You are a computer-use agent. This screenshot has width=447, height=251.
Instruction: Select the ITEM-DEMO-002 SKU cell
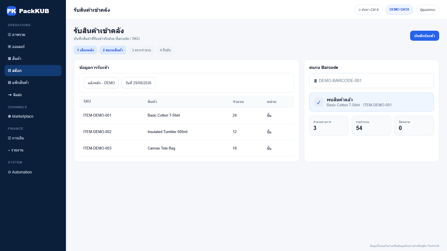(97, 132)
